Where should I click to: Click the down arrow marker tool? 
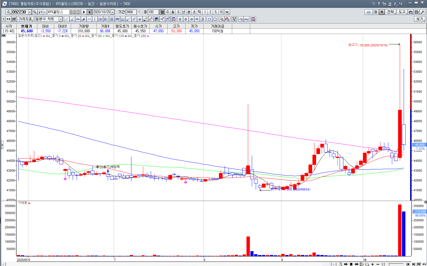coord(186,19)
